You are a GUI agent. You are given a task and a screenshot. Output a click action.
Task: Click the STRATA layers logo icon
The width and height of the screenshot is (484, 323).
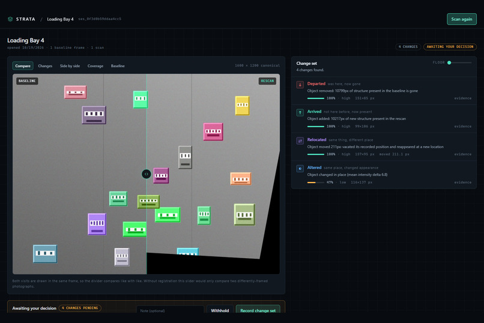(10, 19)
